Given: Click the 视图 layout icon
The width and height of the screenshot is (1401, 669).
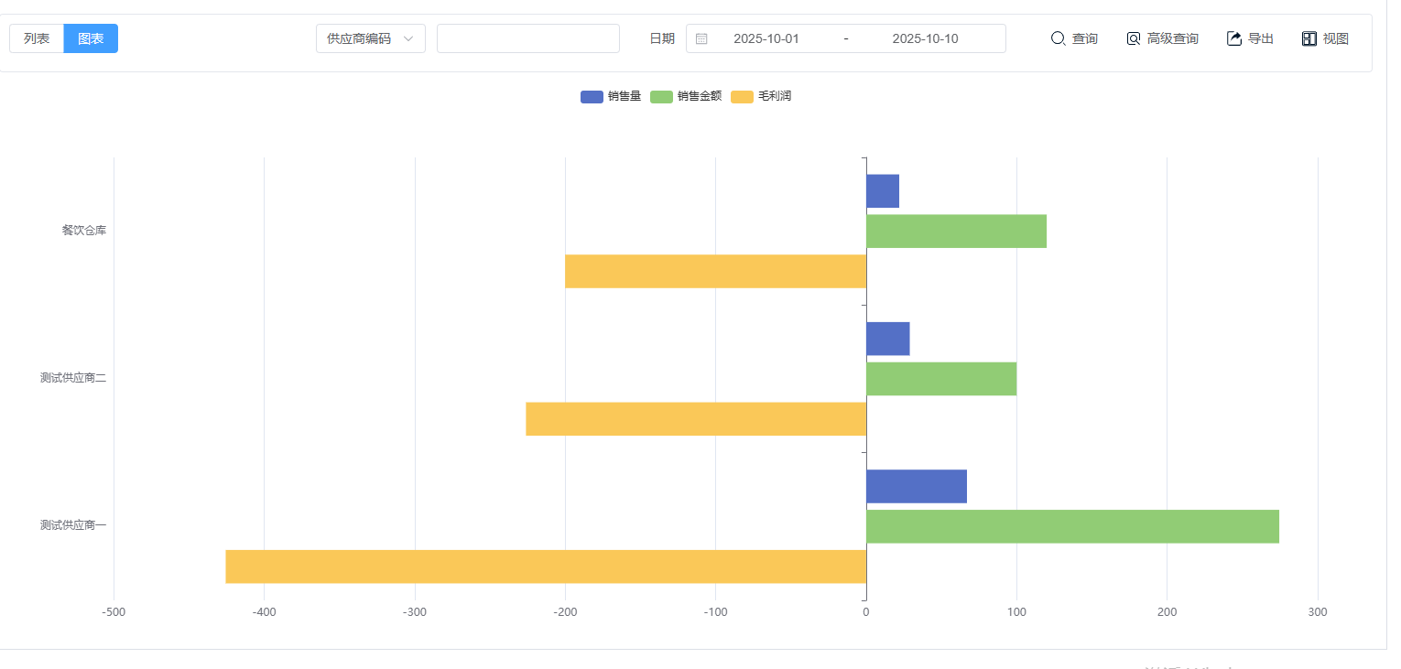Looking at the screenshot, I should [1309, 38].
